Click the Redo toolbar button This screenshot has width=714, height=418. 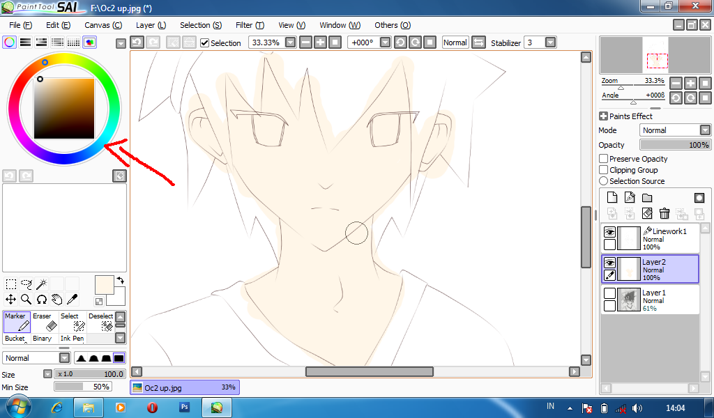tap(153, 42)
